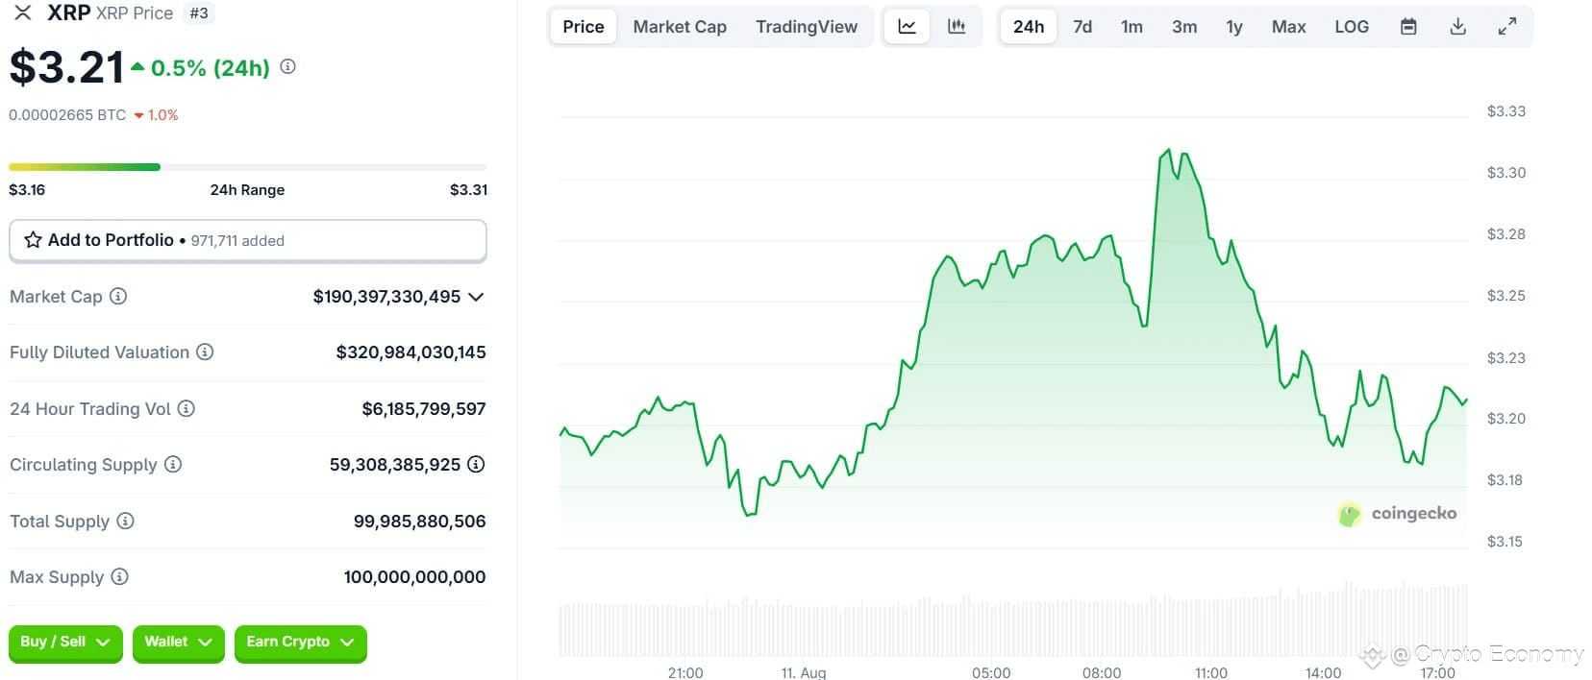Open Fully Diluted Valuation info icon
The width and height of the screenshot is (1592, 680).
click(205, 352)
